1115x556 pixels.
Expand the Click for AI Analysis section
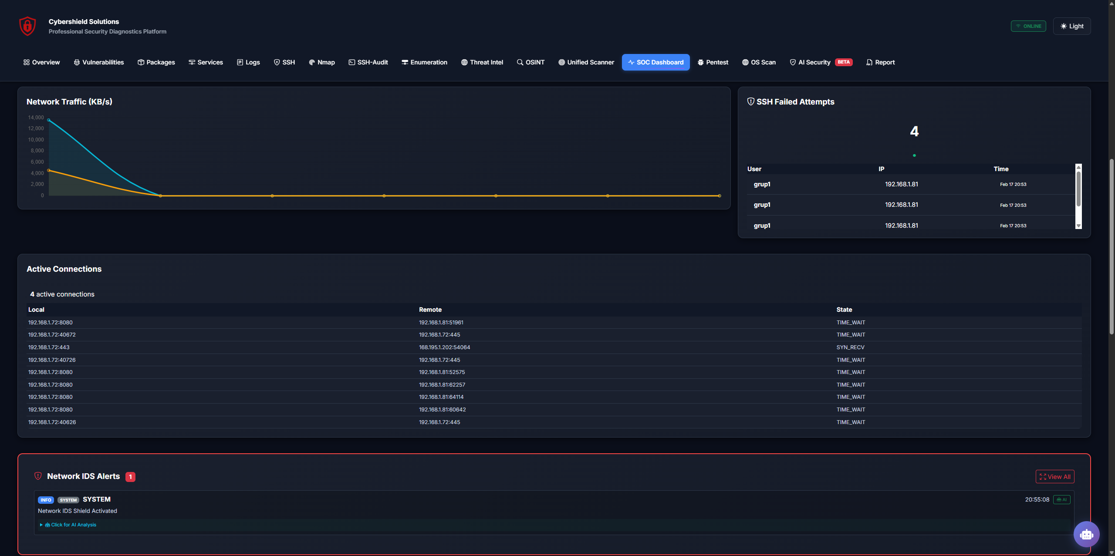(68, 525)
